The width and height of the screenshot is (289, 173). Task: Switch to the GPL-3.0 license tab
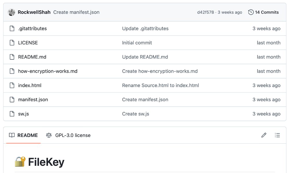click(x=68, y=135)
